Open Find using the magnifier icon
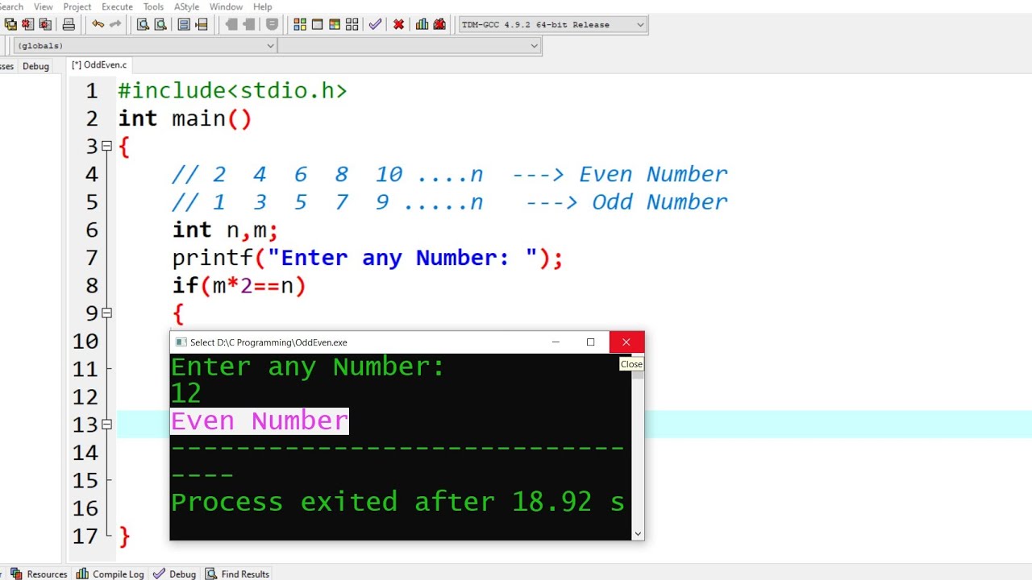The height and width of the screenshot is (580, 1032). pos(143,24)
